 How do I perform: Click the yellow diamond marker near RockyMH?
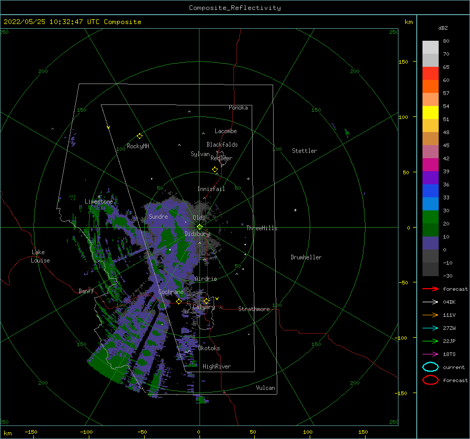(x=139, y=136)
